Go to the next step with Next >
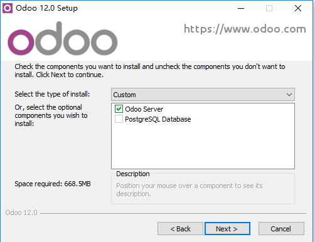This screenshot has width=315, height=242. pos(227,229)
